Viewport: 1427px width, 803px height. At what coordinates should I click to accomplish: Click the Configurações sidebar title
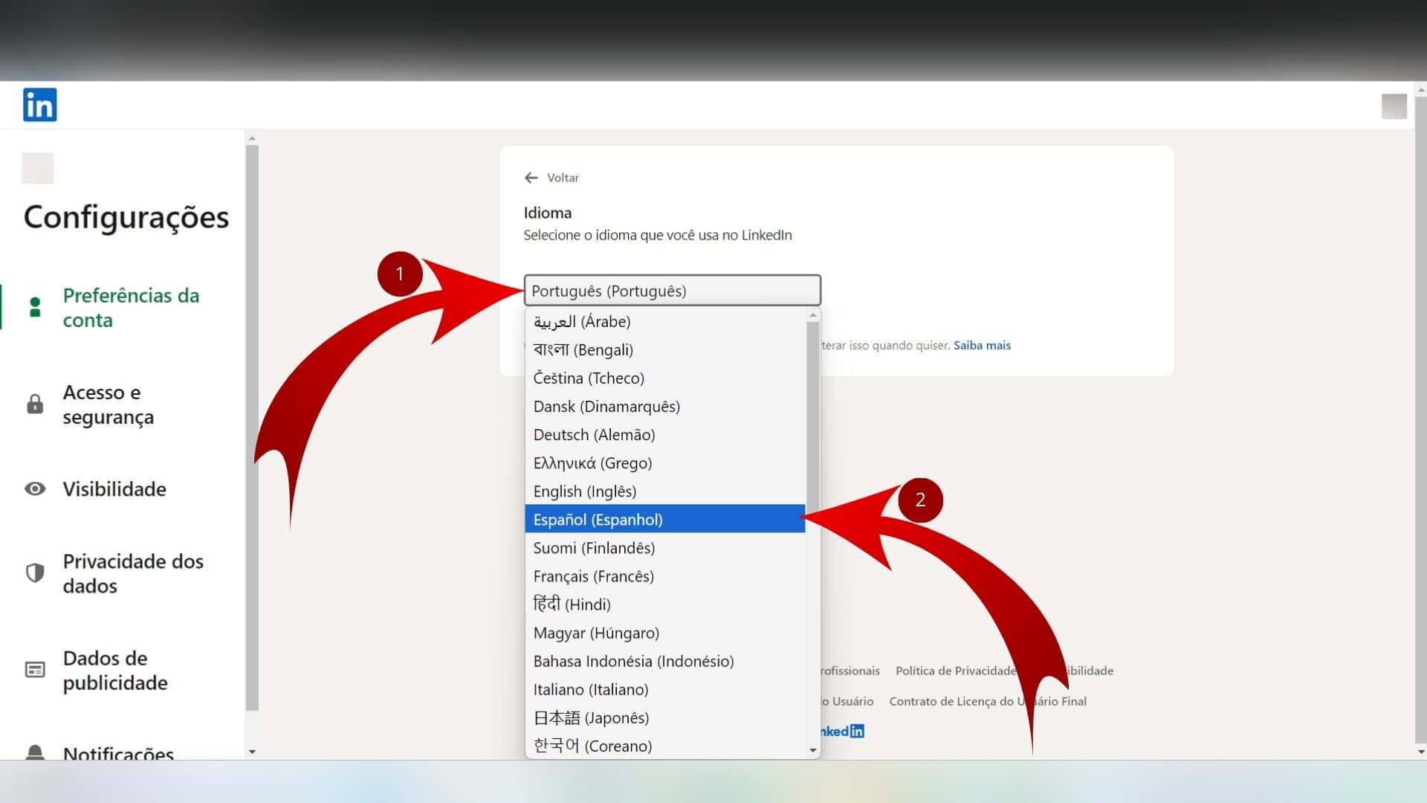[126, 218]
